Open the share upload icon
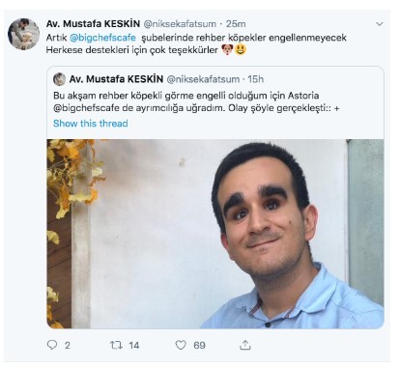Viewport: 399px width, 368px height. pos(245,345)
